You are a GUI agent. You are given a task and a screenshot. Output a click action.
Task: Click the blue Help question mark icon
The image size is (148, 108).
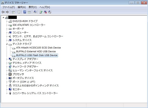click(25, 12)
